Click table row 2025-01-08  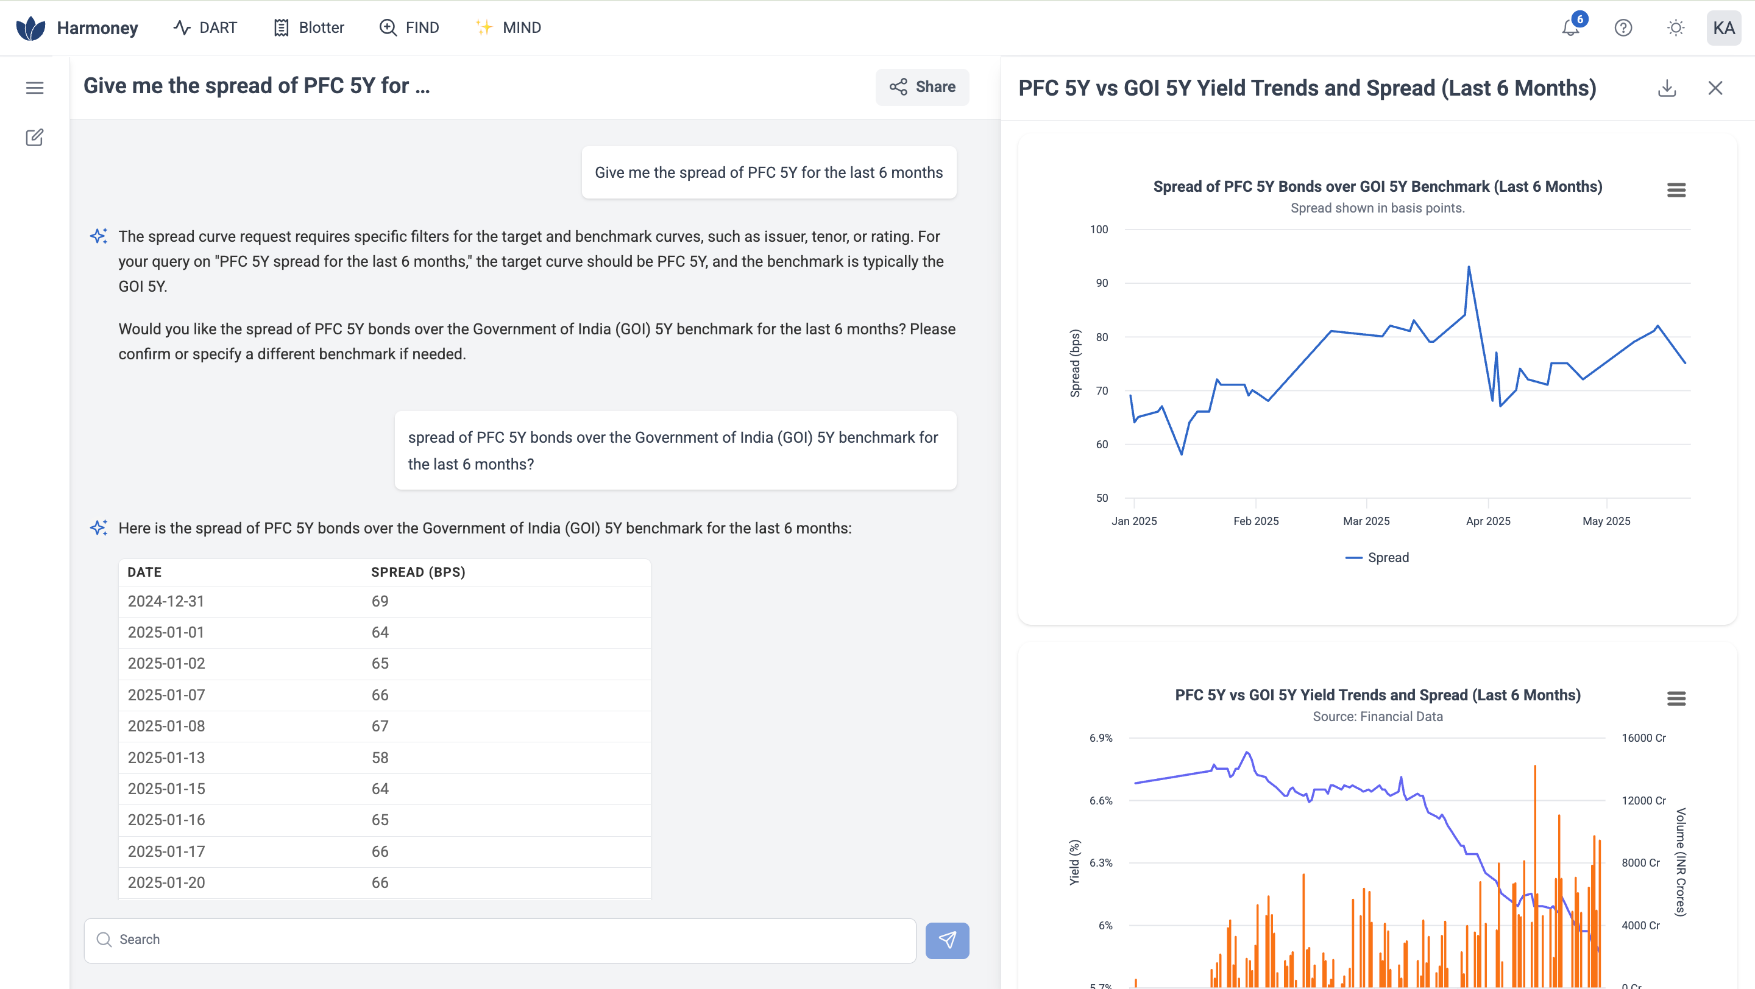[385, 727]
